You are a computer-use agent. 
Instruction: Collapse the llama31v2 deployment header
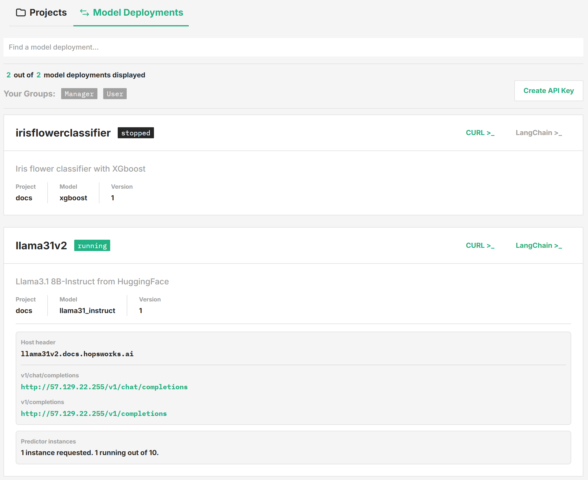41,246
